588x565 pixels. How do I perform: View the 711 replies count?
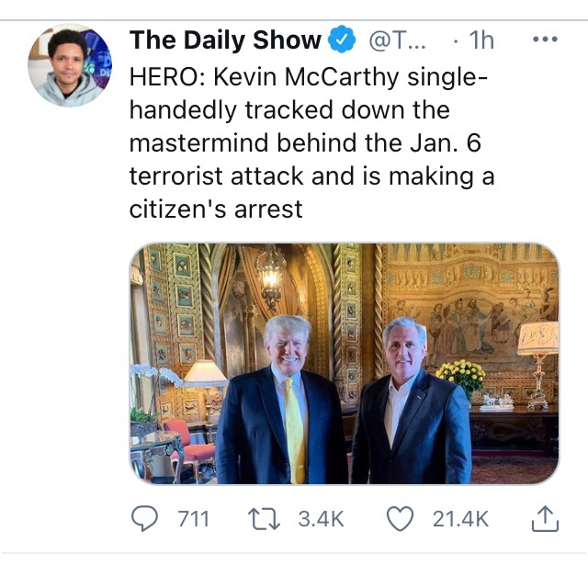pyautogui.click(x=193, y=520)
